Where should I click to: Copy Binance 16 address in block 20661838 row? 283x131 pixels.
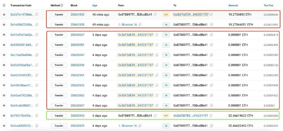point(140,24)
